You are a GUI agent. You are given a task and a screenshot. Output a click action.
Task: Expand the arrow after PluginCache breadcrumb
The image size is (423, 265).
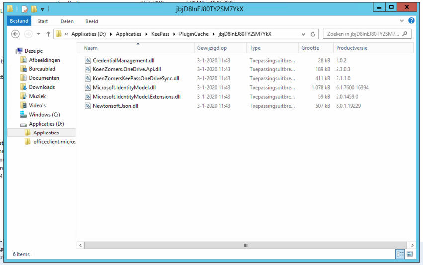tap(213, 34)
